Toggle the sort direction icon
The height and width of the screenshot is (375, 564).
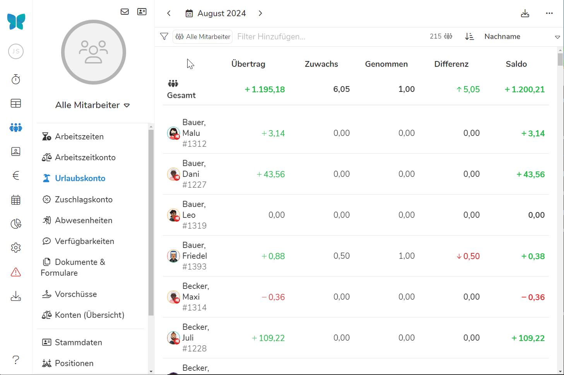tap(469, 36)
